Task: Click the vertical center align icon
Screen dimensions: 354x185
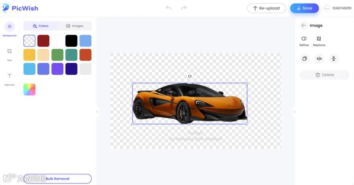Action: tap(334, 59)
